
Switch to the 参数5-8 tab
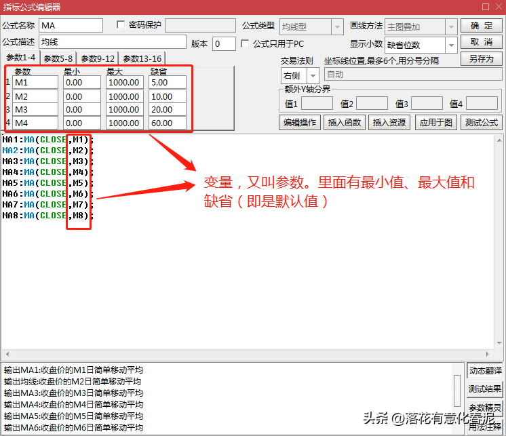tap(58, 59)
